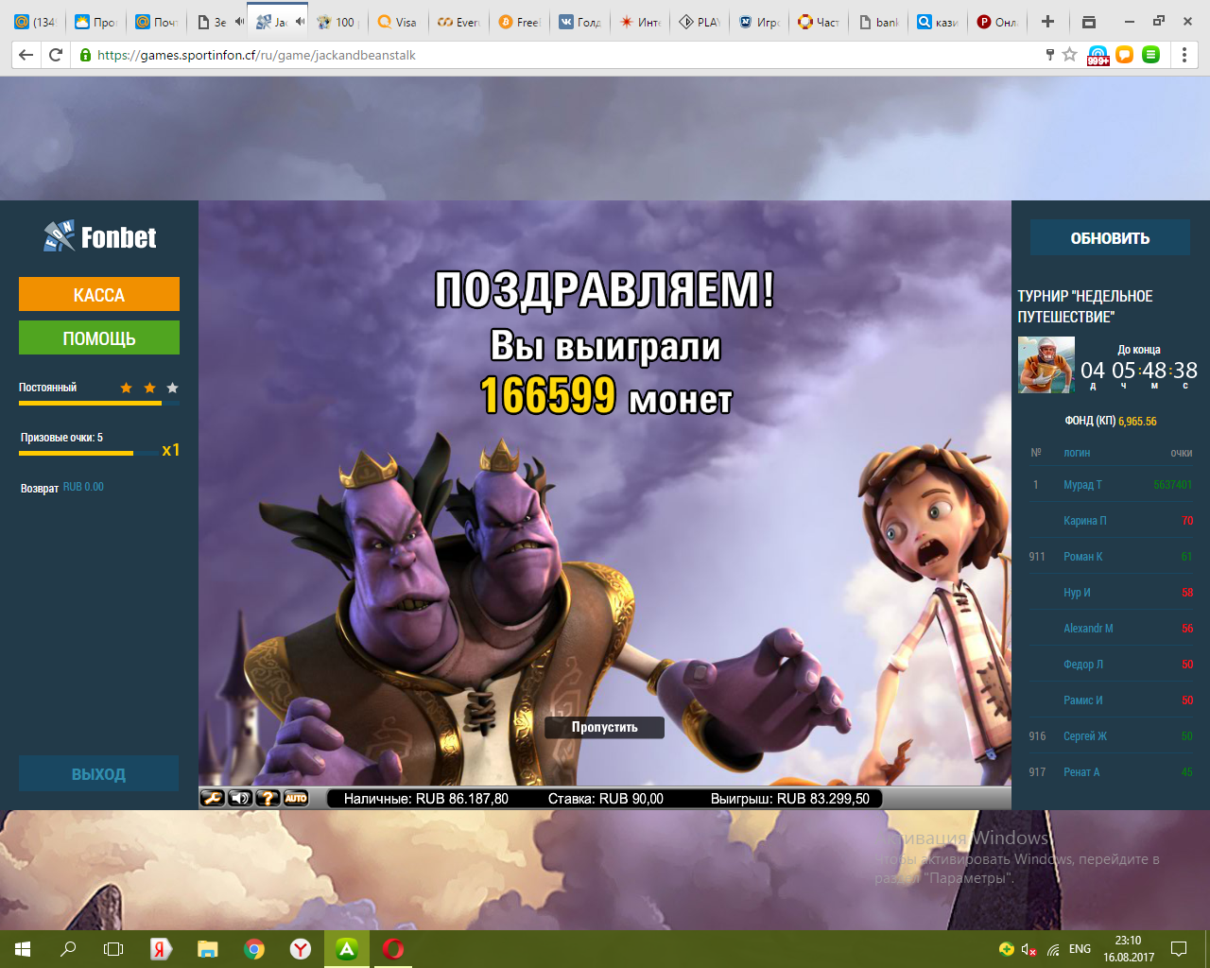Image resolution: width=1210 pixels, height=968 pixels.
Task: Select leaderboard player Сергей Ж
Action: click(1085, 736)
